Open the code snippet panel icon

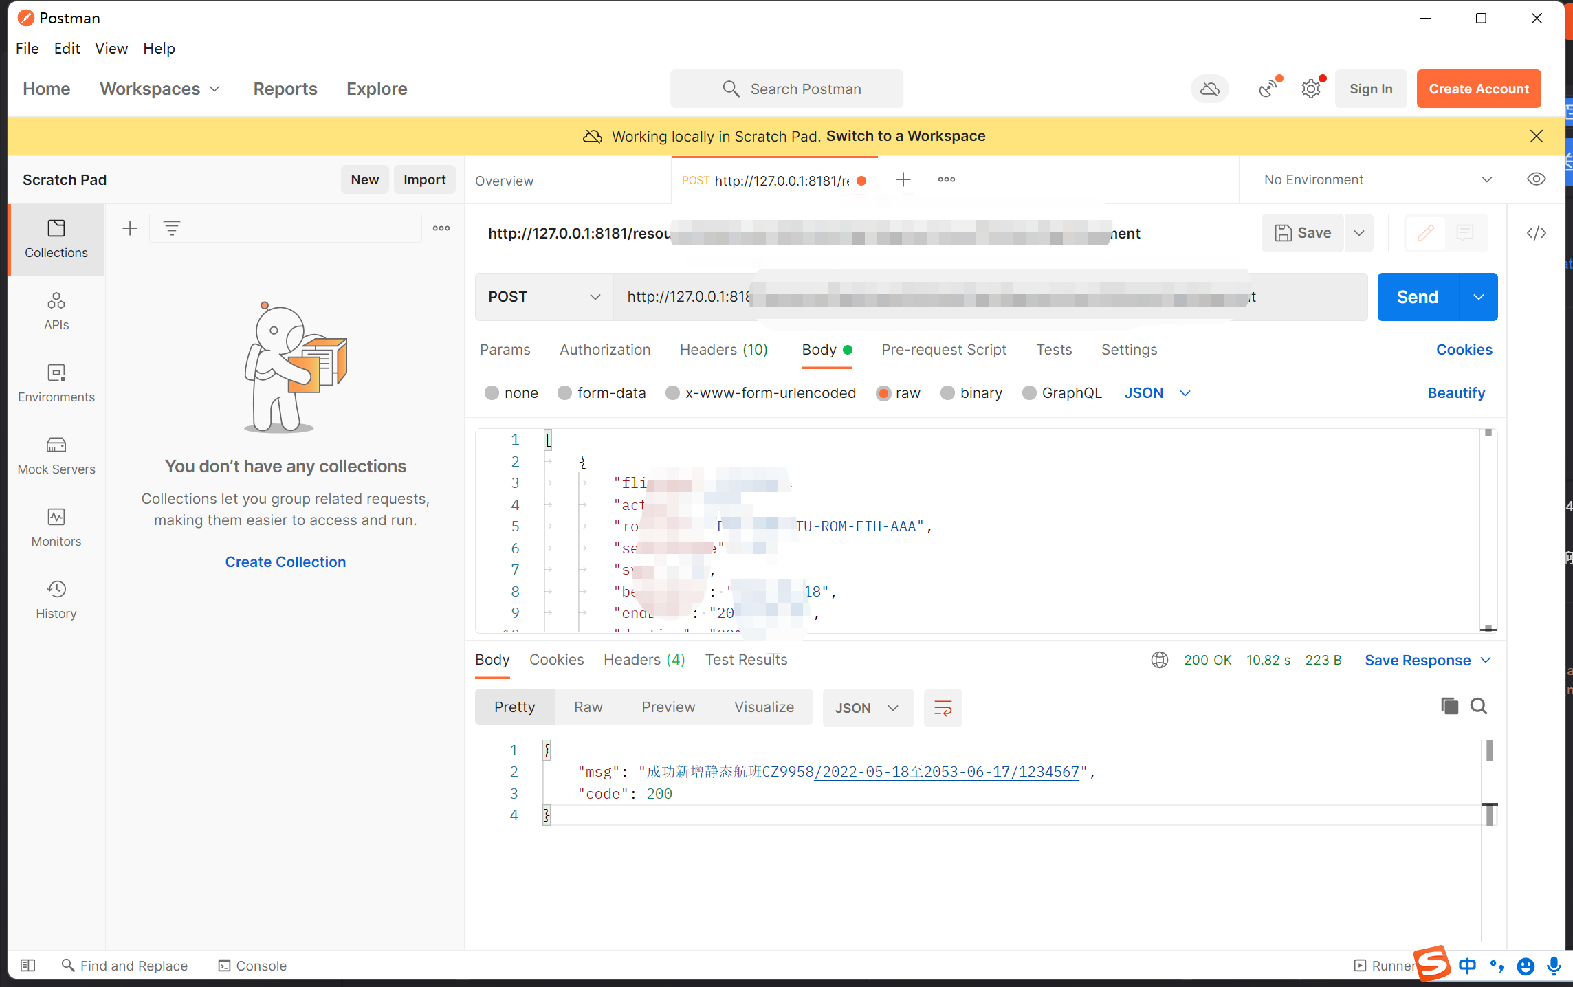[x=1536, y=233]
